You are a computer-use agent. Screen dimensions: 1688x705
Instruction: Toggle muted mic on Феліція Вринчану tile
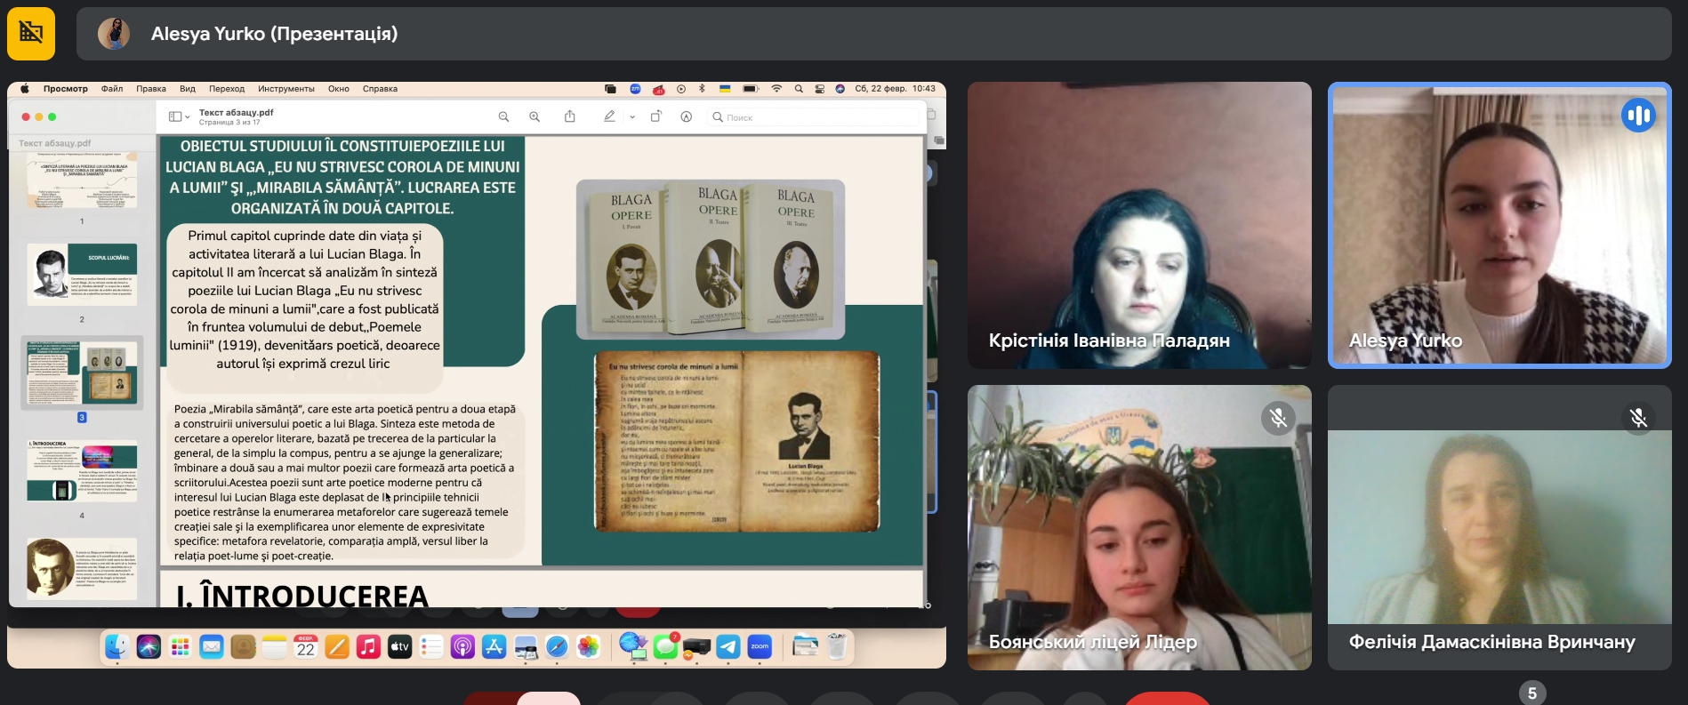point(1638,418)
